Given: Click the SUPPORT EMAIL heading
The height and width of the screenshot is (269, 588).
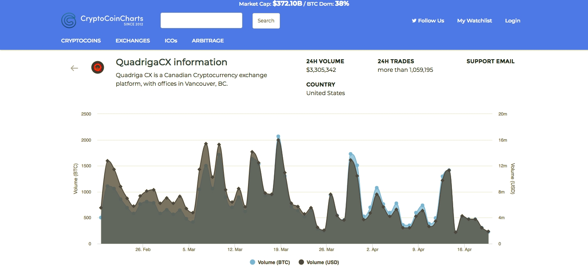Looking at the screenshot, I should [490, 61].
